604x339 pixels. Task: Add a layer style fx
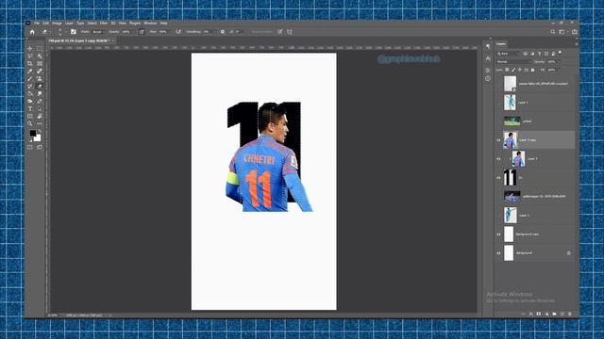530,314
